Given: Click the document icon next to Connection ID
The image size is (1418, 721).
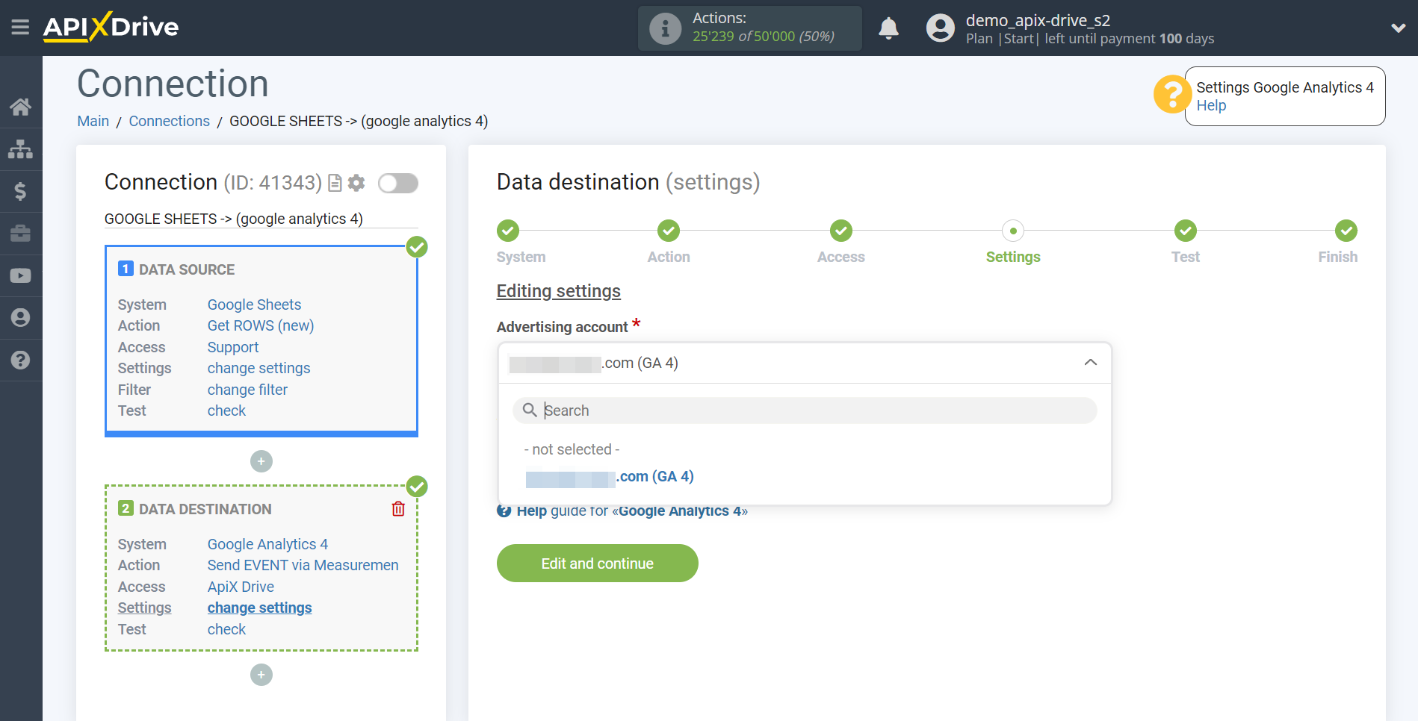Looking at the screenshot, I should click(x=334, y=183).
